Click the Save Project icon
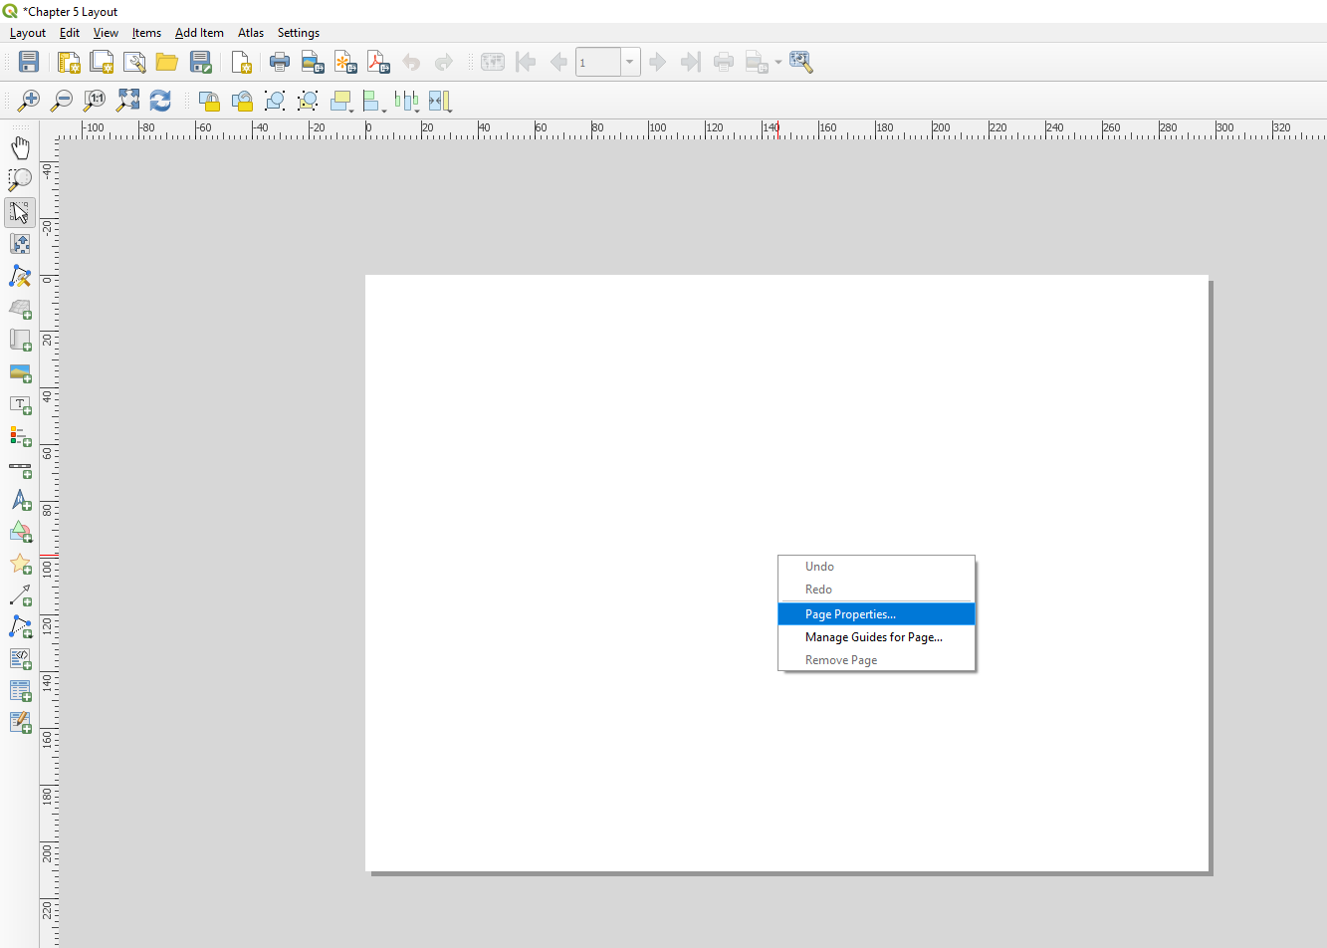 (x=29, y=62)
